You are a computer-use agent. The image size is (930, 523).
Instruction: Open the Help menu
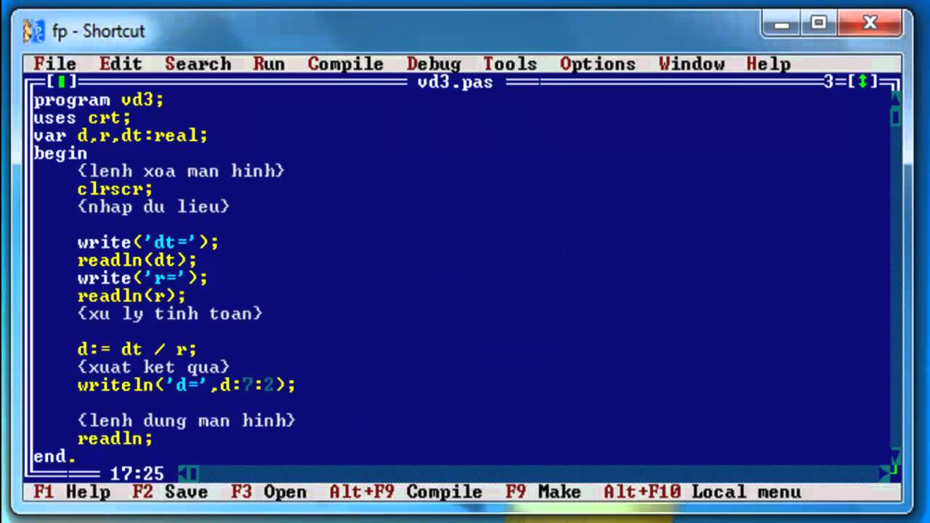point(768,64)
